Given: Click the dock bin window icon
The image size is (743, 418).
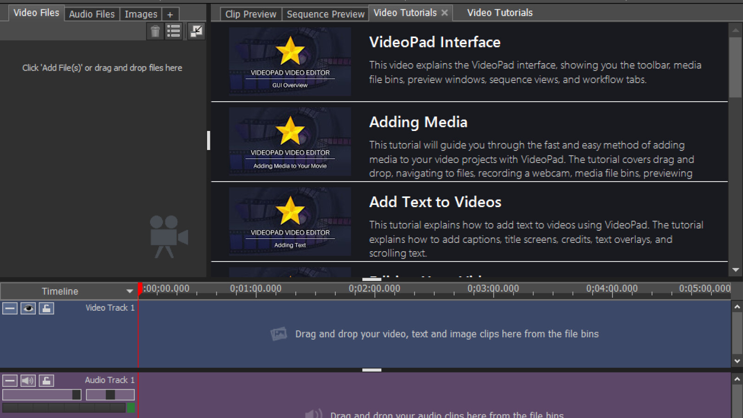Looking at the screenshot, I should click(196, 31).
